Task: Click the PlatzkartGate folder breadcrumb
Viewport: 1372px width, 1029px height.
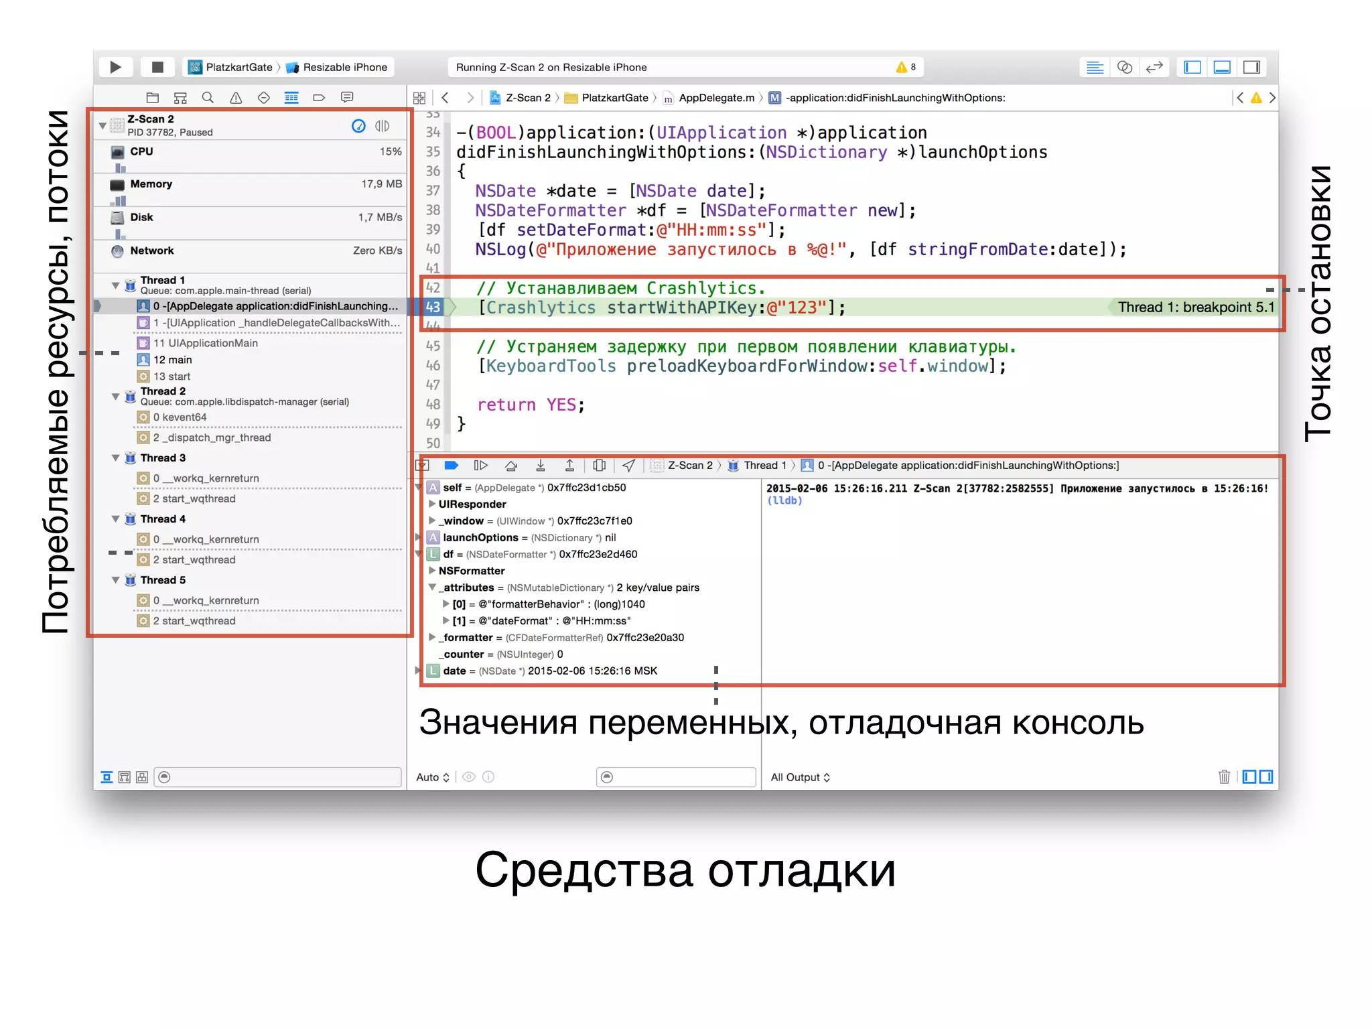Action: pyautogui.click(x=607, y=98)
